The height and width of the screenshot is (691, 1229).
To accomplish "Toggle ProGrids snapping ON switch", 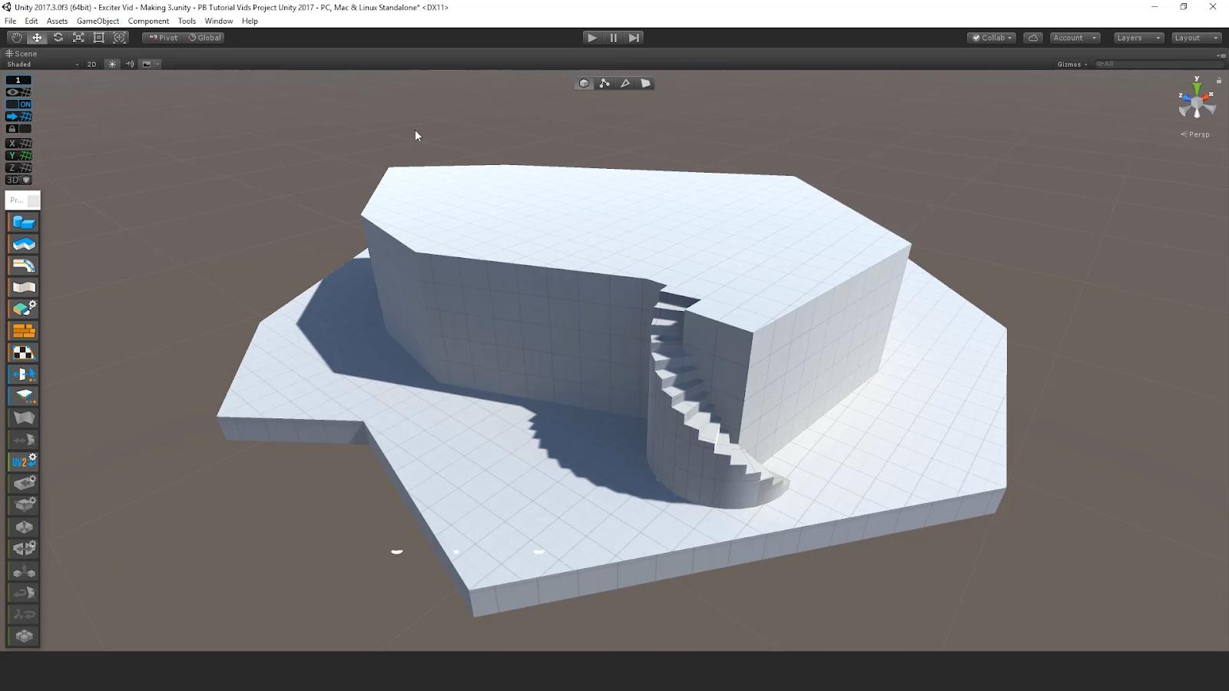I will [x=18, y=104].
